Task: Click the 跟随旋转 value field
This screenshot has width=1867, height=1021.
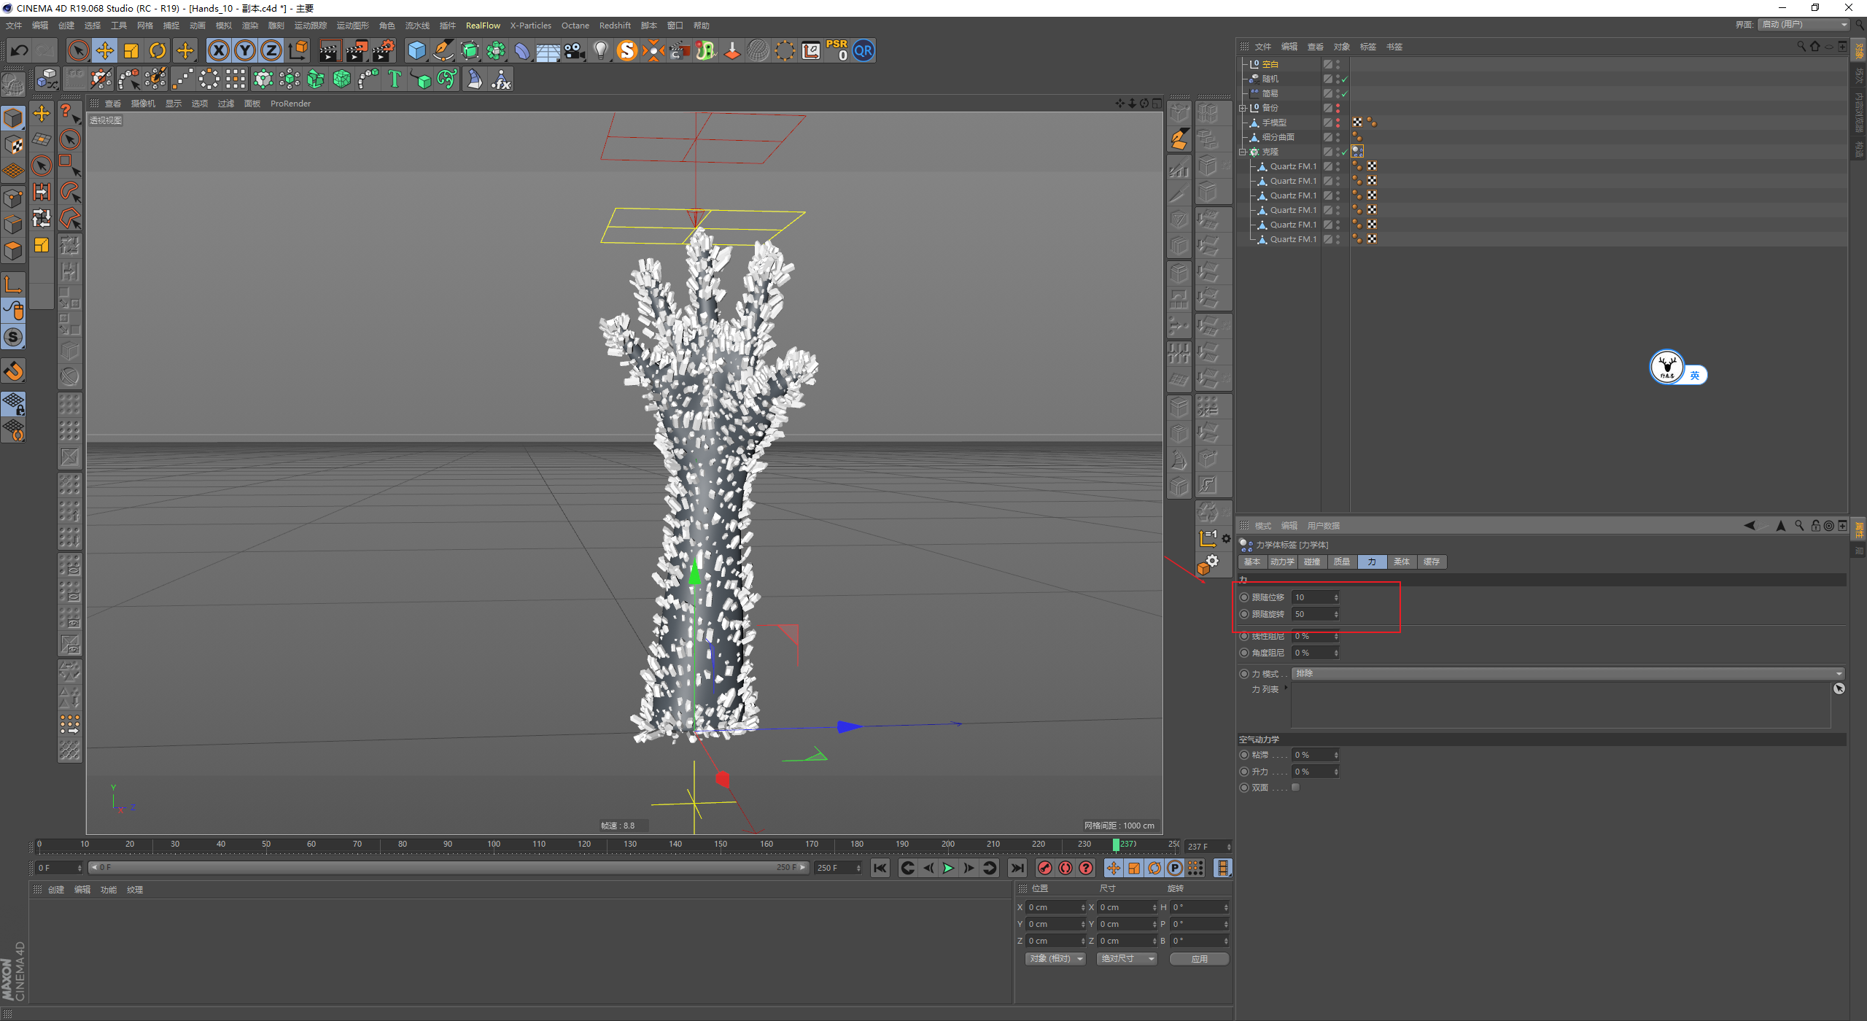Action: point(1312,614)
